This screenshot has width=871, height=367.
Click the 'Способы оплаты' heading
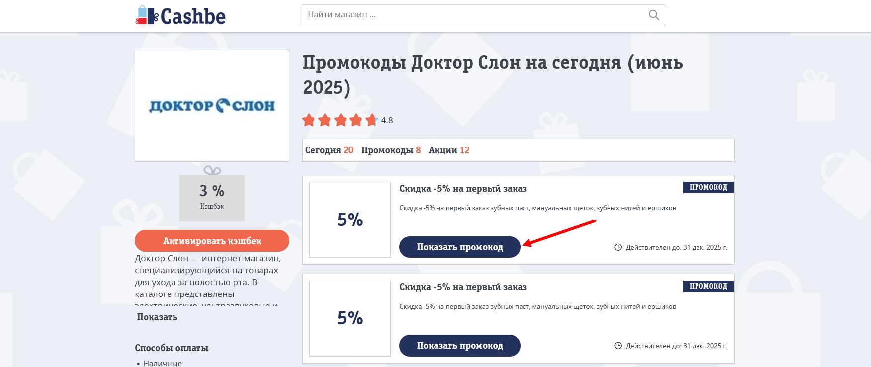(x=172, y=348)
